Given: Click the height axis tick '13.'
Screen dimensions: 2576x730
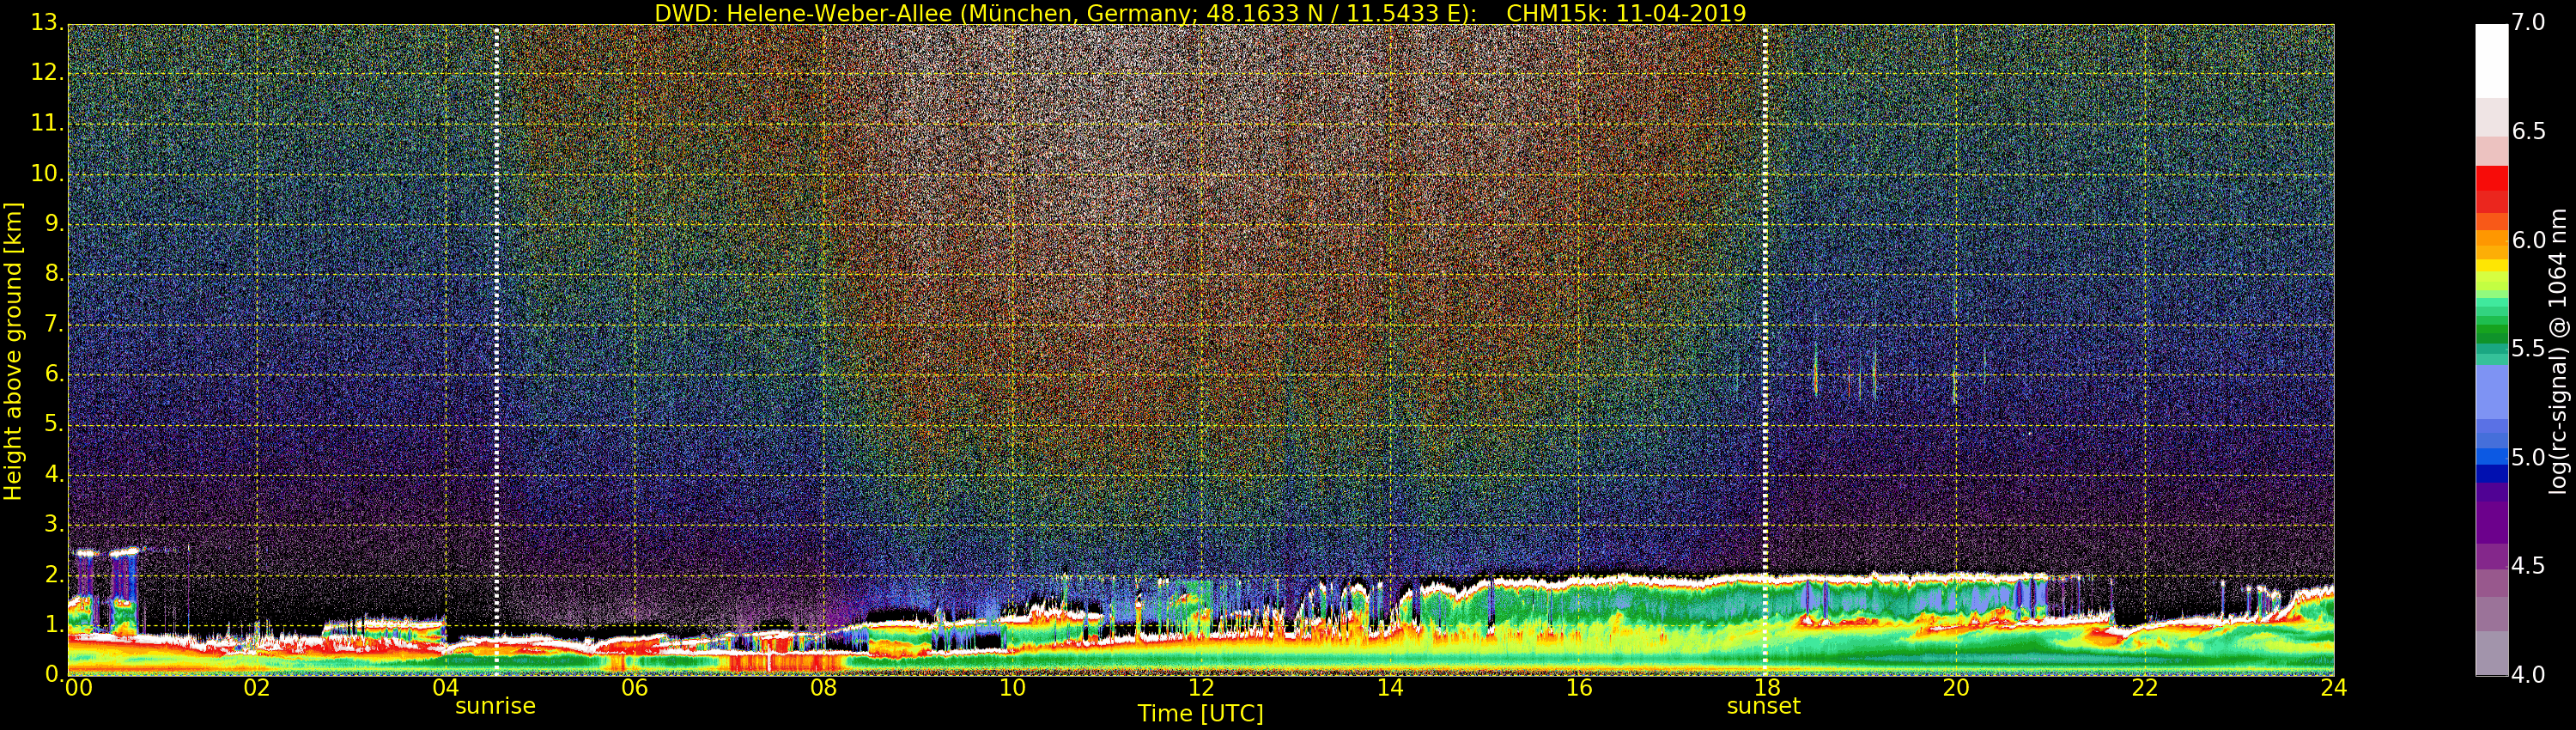Looking at the screenshot, I should (48, 23).
